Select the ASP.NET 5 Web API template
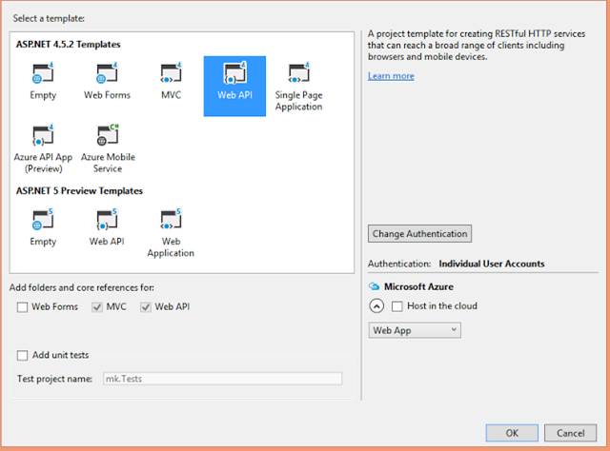The height and width of the screenshot is (451, 610). pyautogui.click(x=107, y=227)
